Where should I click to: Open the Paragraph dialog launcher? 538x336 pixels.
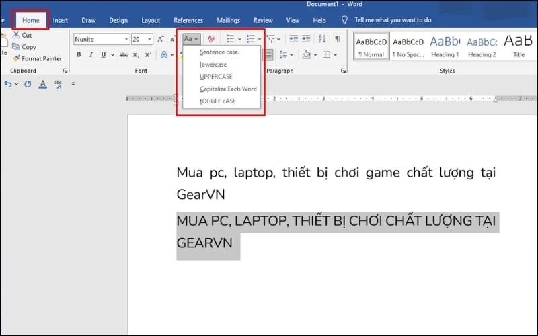[x=343, y=71]
